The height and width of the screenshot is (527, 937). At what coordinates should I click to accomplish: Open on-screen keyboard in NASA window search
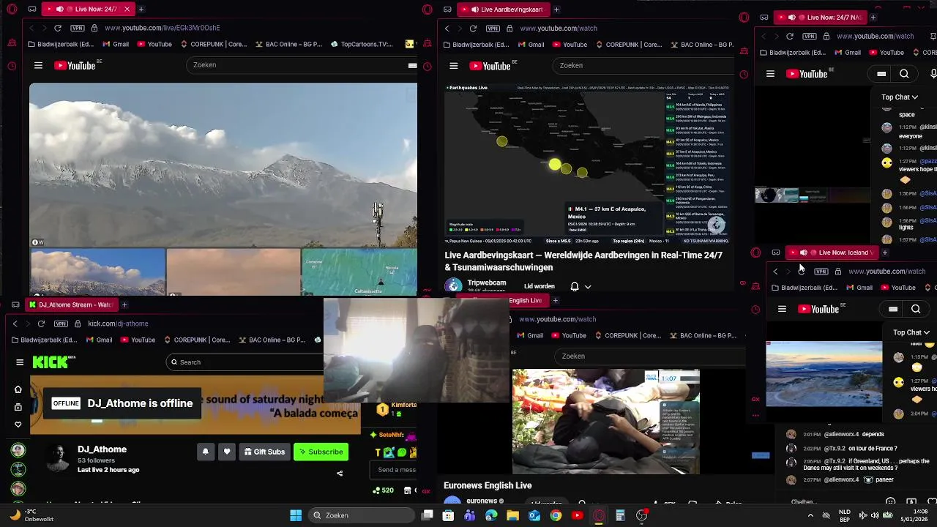coord(881,74)
